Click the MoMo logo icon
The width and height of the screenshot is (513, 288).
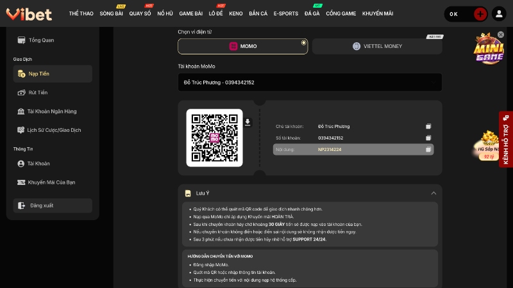click(x=233, y=46)
